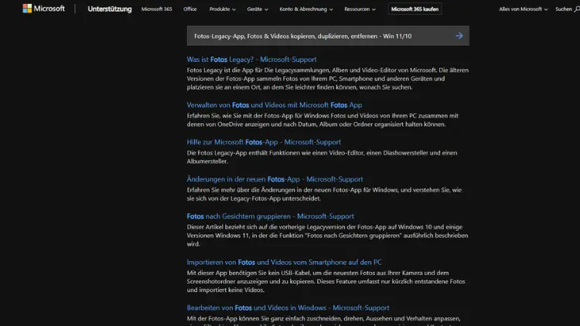Click the 'Fotos Legacy ist die App' description

tap(328, 79)
